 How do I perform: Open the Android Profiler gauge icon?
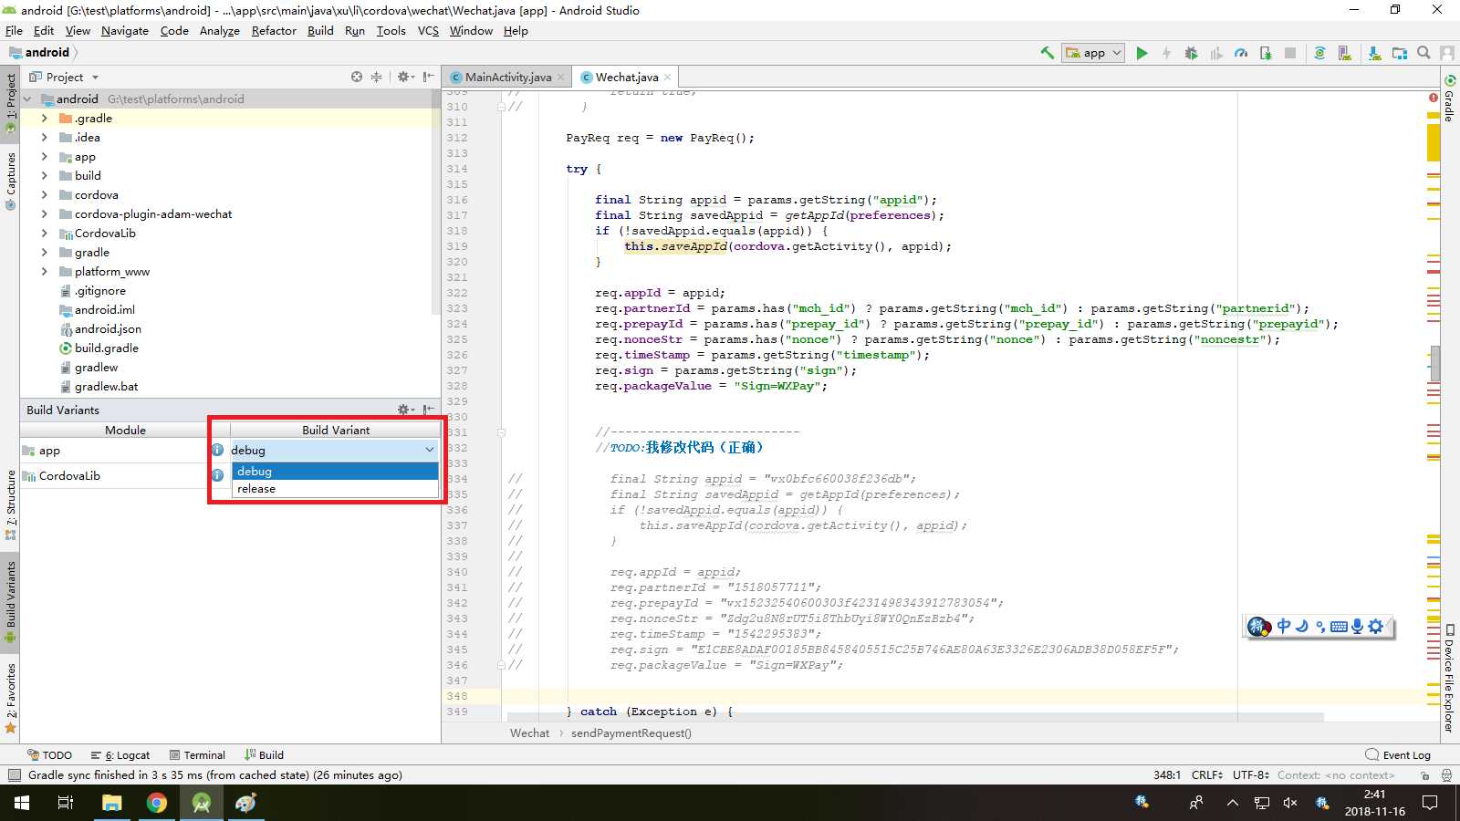[x=1241, y=53]
